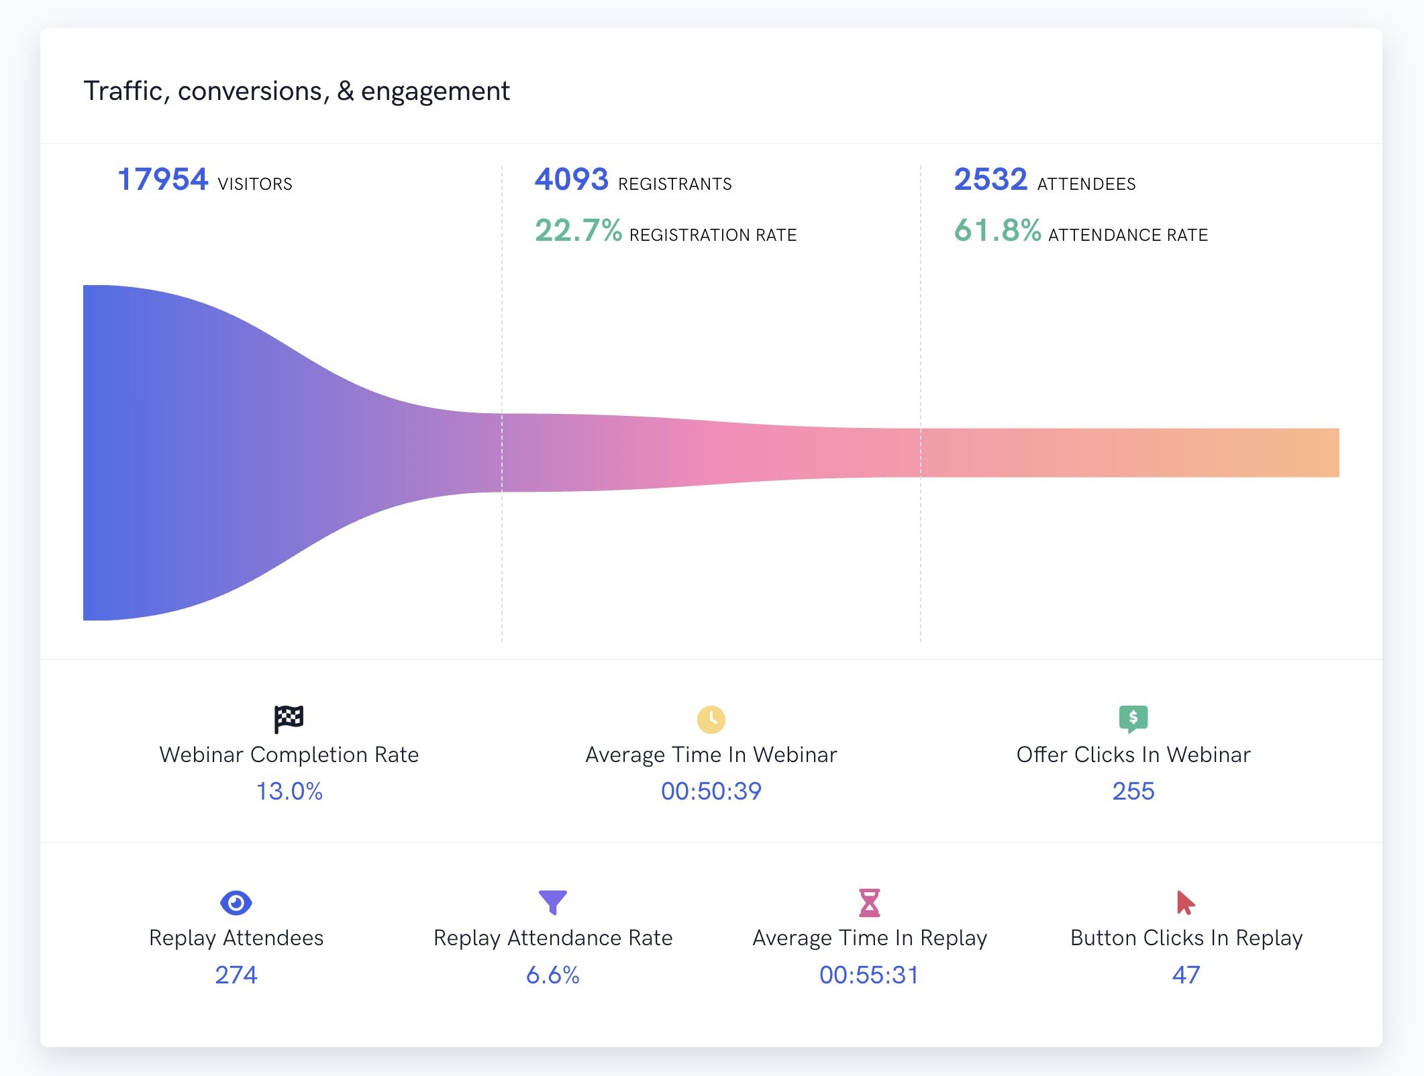
Task: Click the purple funnel icon
Action: coord(552,902)
